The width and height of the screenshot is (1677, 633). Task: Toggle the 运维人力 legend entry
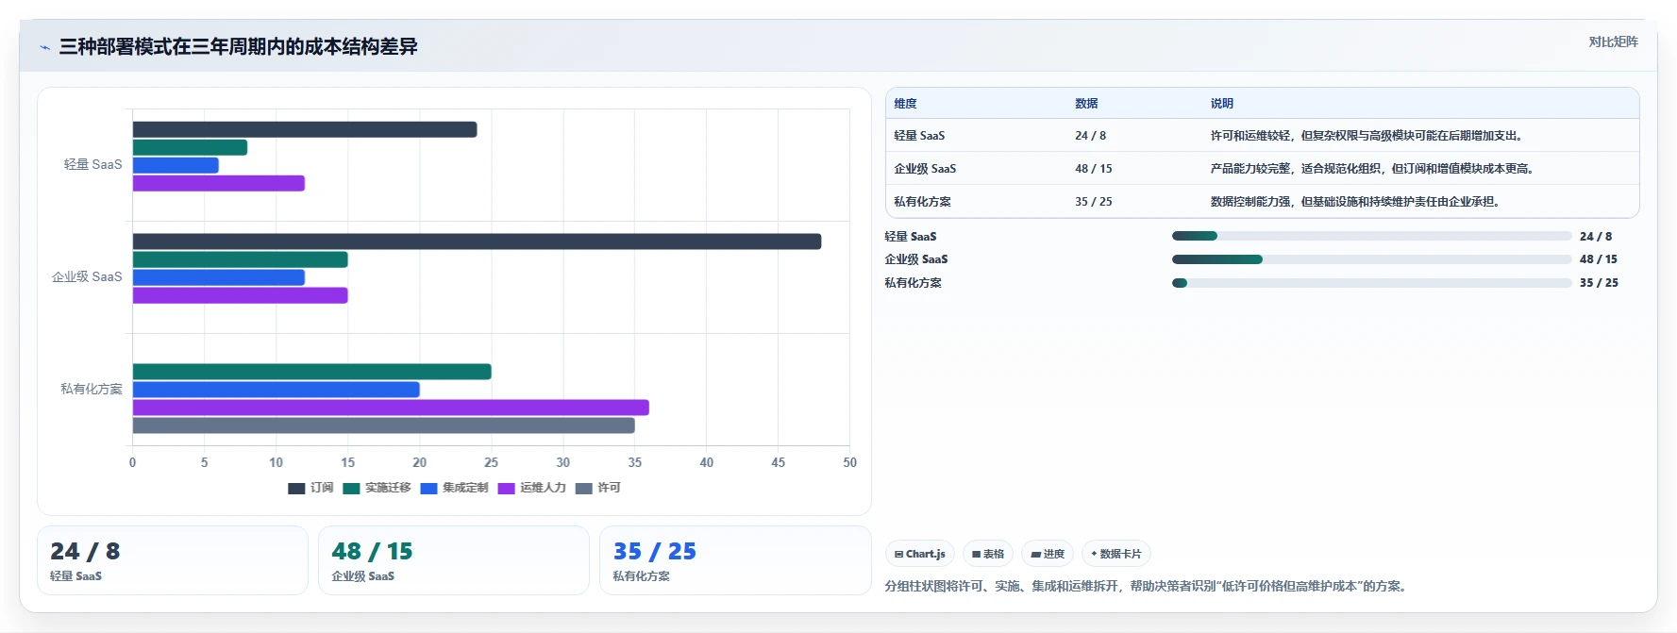pyautogui.click(x=531, y=488)
